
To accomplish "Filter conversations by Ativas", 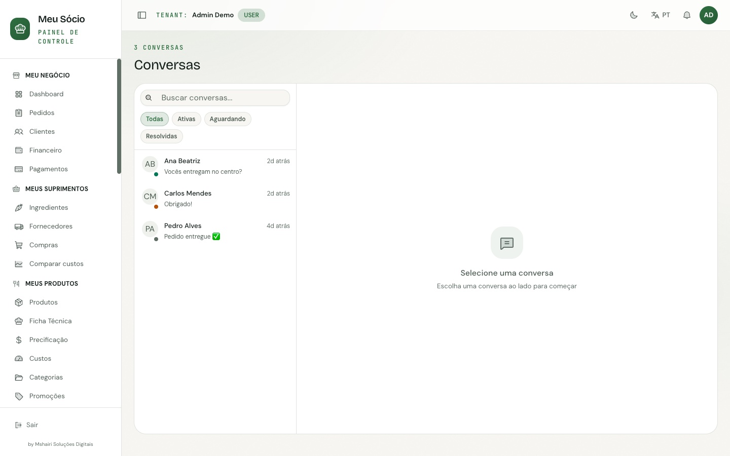I will point(187,119).
